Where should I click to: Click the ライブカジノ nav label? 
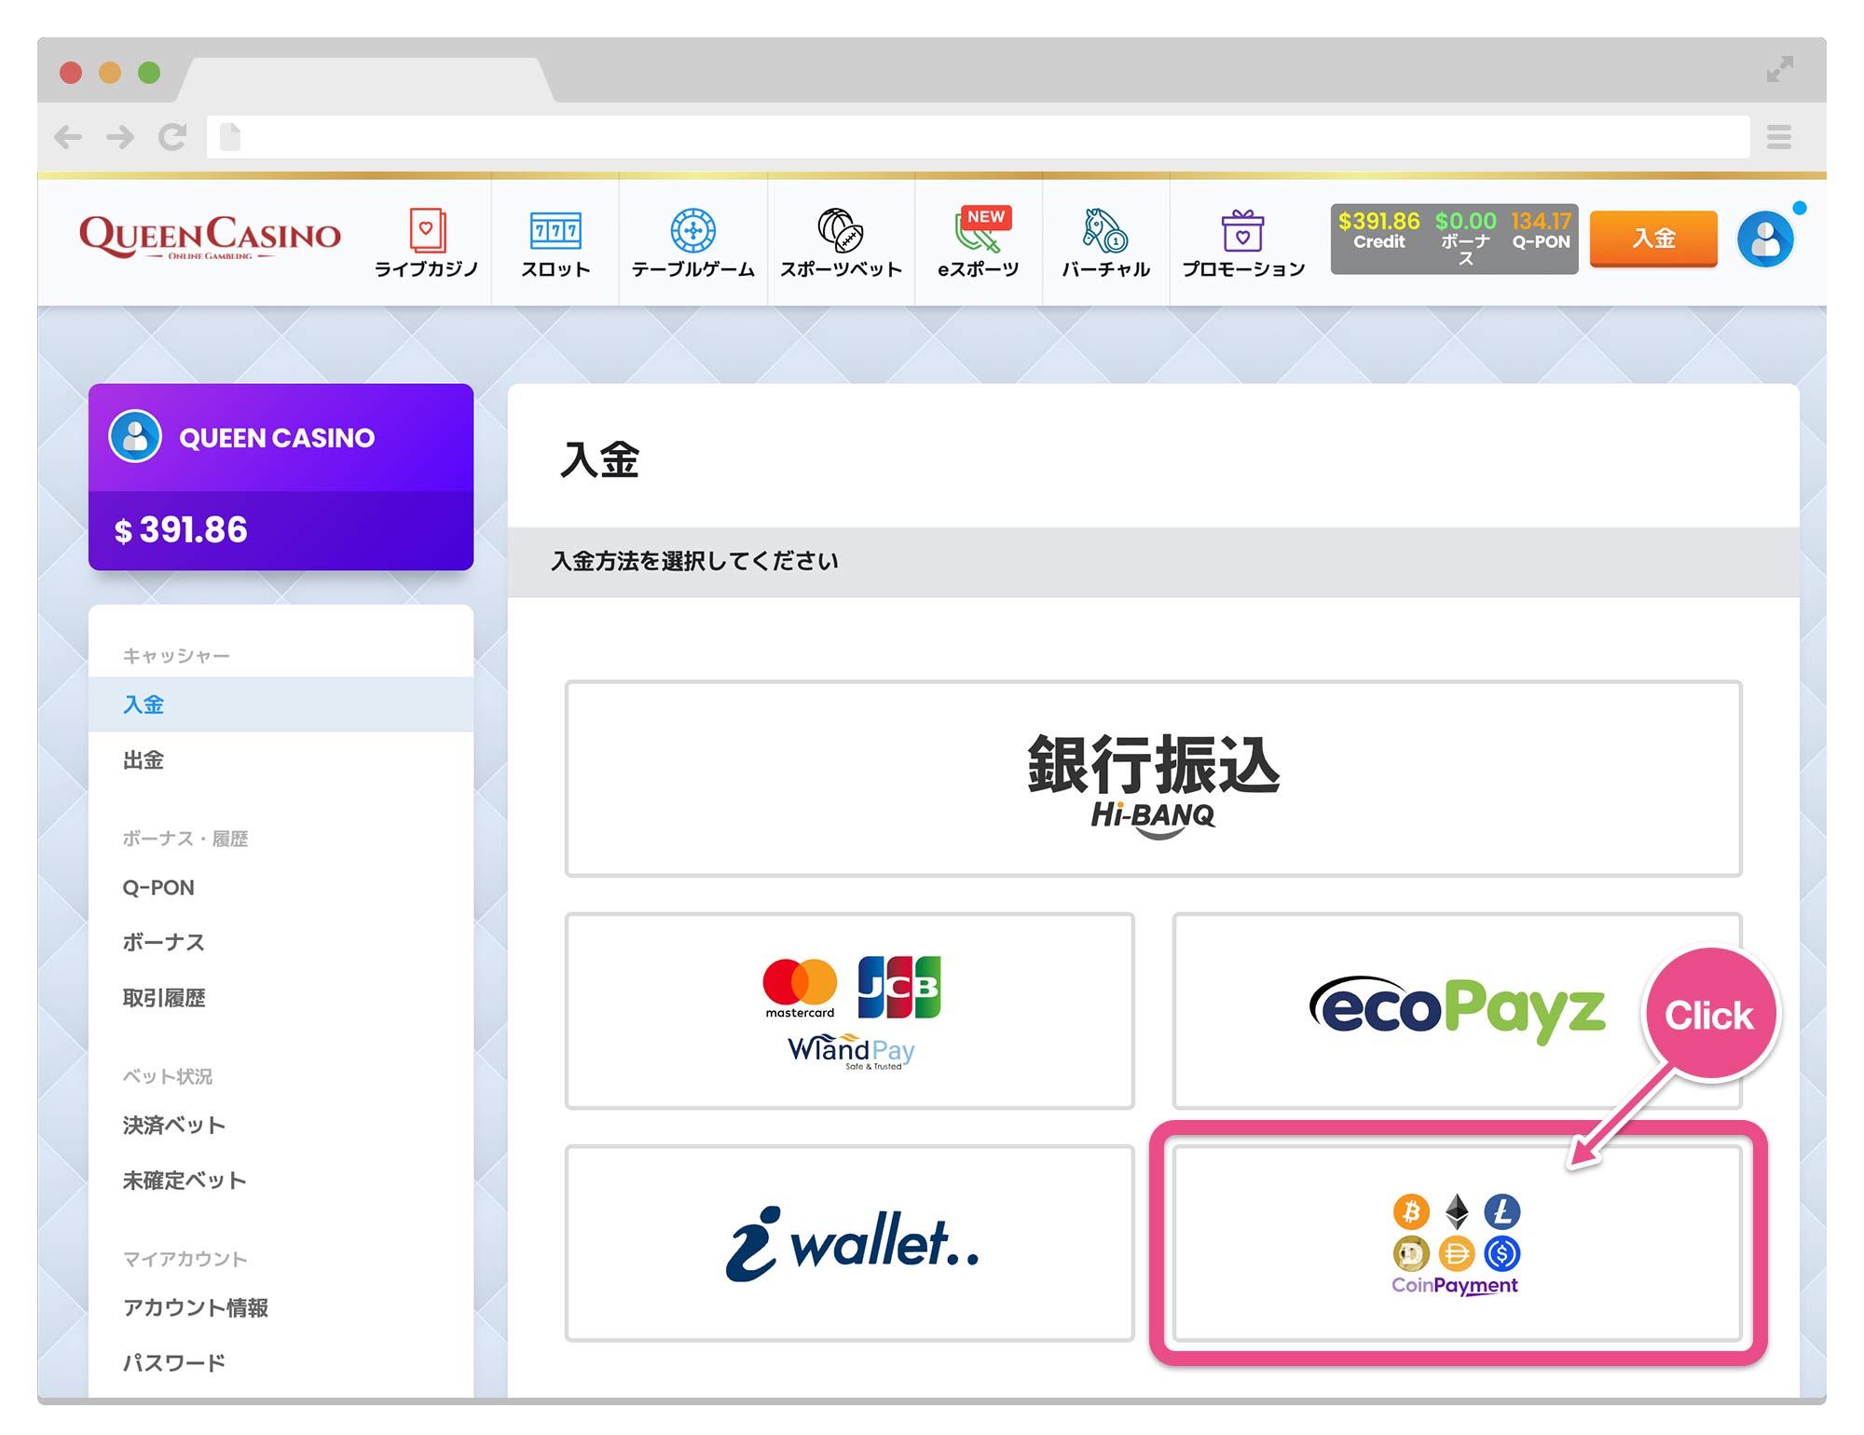[427, 269]
